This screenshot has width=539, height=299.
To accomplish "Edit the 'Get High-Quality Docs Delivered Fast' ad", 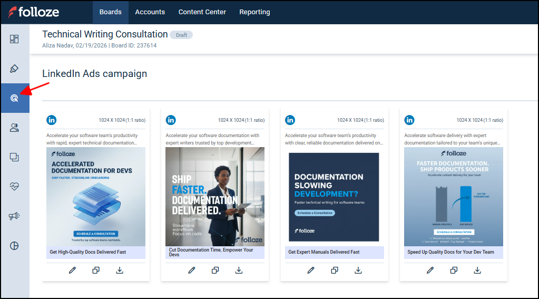I will tap(72, 271).
